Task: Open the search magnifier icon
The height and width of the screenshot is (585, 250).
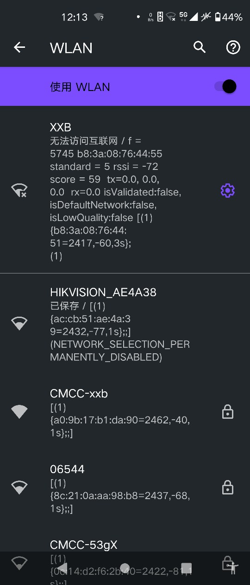Action: [200, 47]
